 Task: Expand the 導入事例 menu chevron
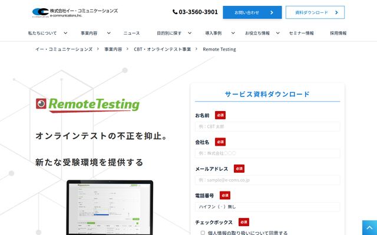pyautogui.click(x=233, y=33)
